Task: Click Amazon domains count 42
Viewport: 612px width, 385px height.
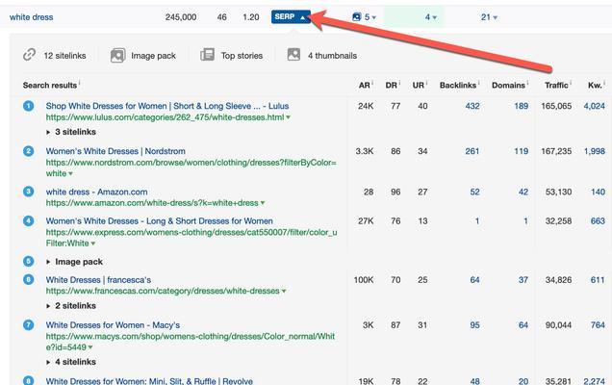Action: pos(523,192)
